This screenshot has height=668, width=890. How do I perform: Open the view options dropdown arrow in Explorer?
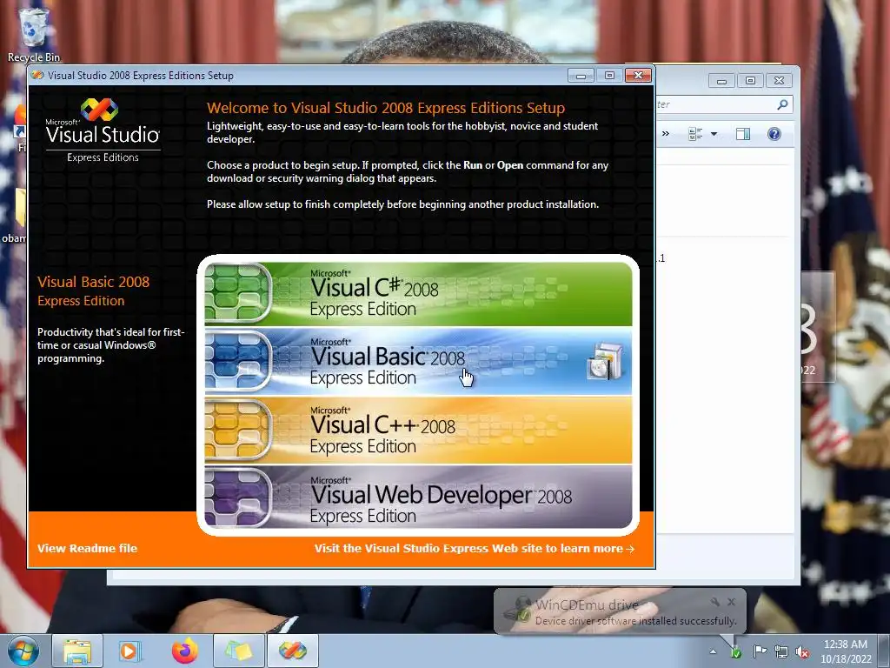tap(714, 134)
